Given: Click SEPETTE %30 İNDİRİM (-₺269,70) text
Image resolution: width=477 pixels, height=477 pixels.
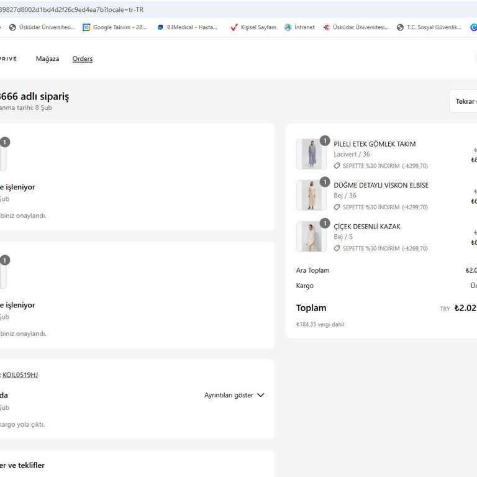Looking at the screenshot, I should [x=385, y=248].
